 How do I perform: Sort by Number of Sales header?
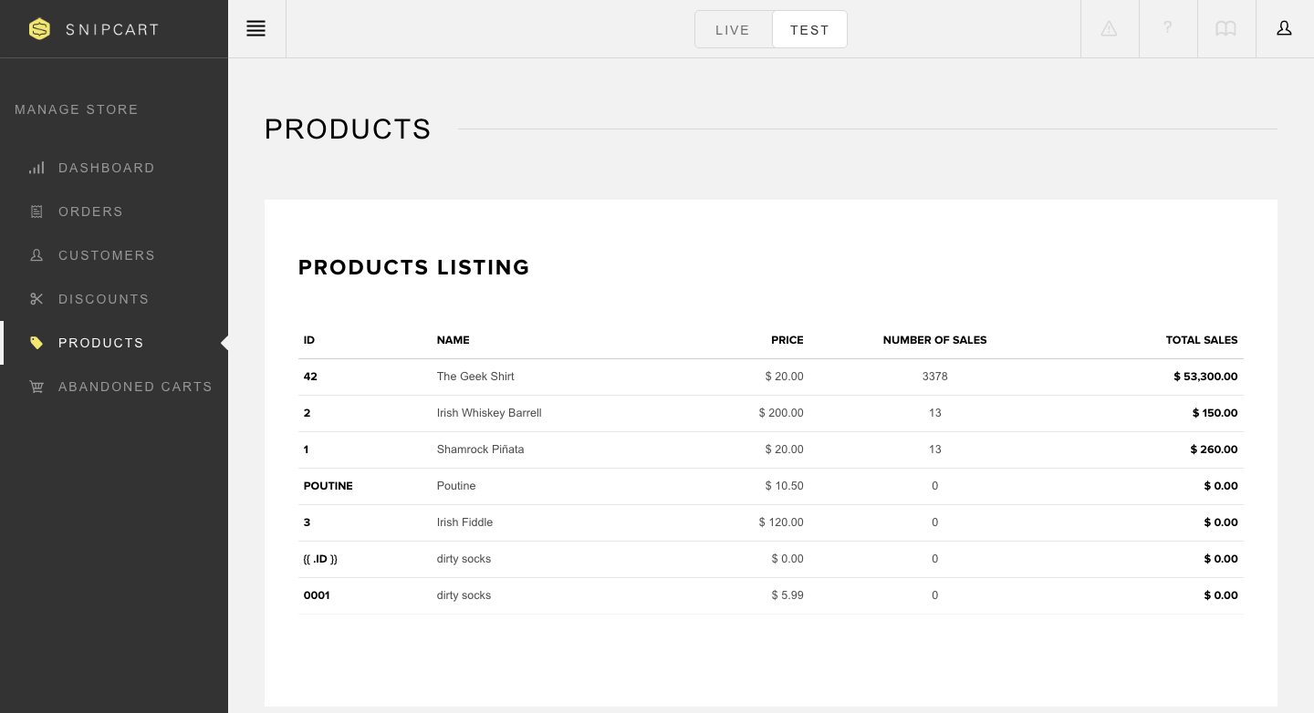coord(934,340)
